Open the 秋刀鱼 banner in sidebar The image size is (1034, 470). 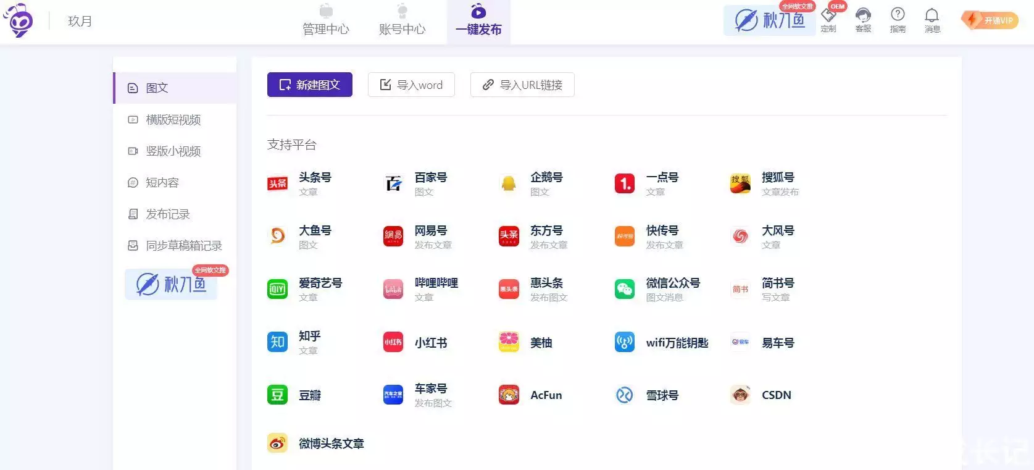click(x=171, y=284)
